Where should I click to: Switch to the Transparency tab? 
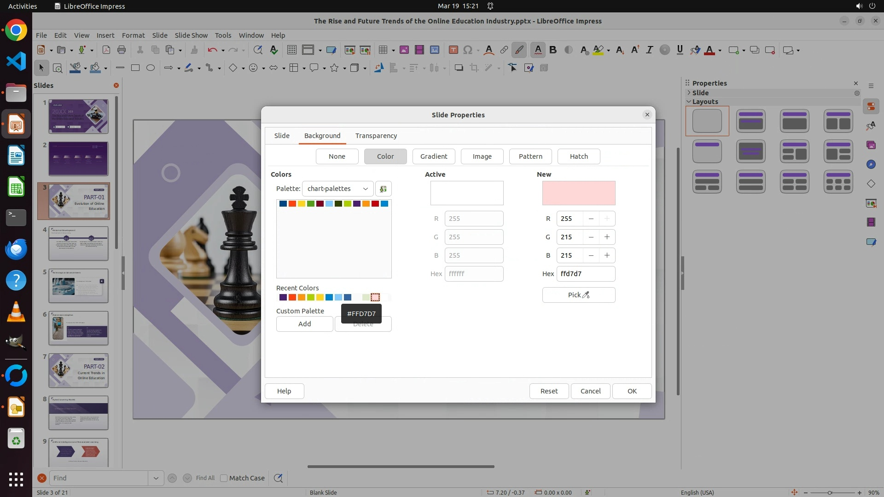pyautogui.click(x=376, y=136)
